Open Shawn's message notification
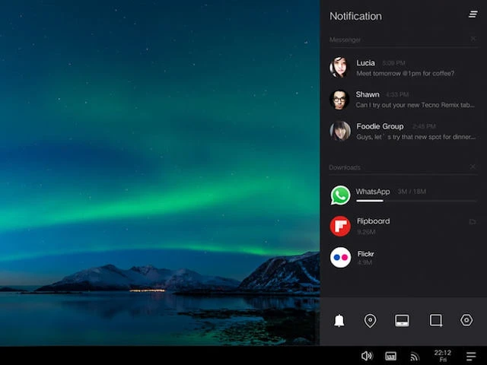The height and width of the screenshot is (365, 487). point(403,100)
